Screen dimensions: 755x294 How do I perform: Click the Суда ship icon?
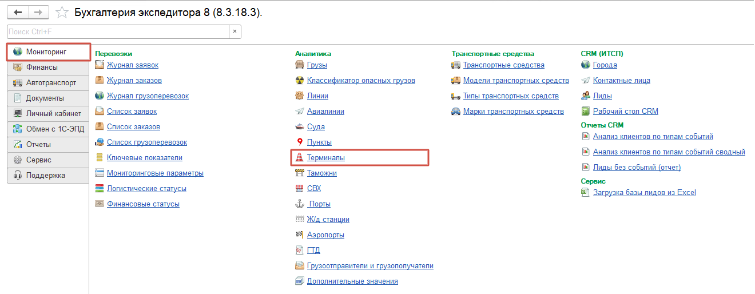(300, 126)
